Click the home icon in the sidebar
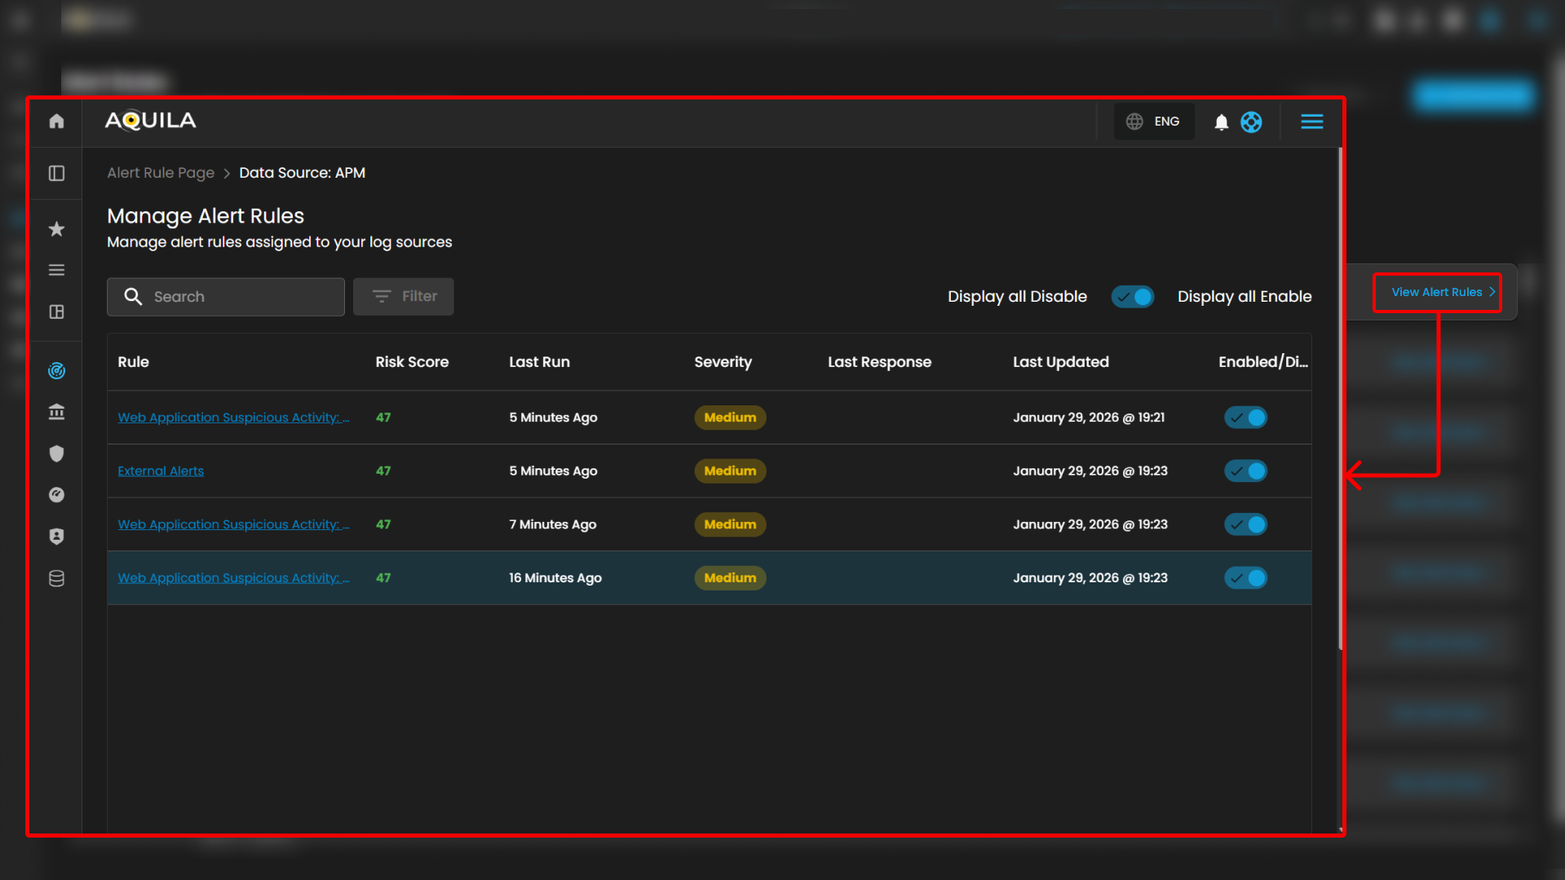1565x880 pixels. [56, 122]
